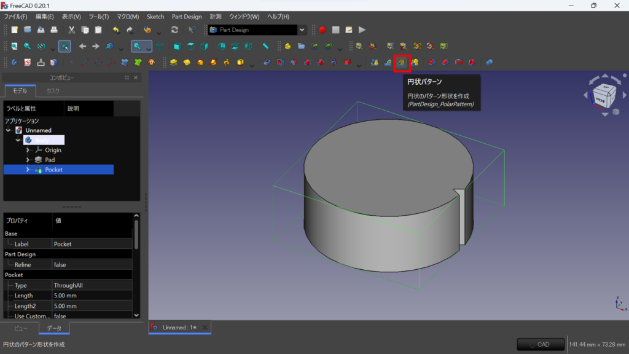The image size is (629, 354).
Task: Click the Datum plane icon
Action: [x=98, y=62]
